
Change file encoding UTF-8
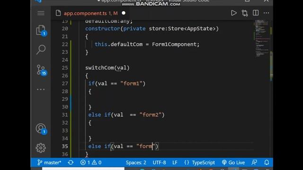click(159, 162)
